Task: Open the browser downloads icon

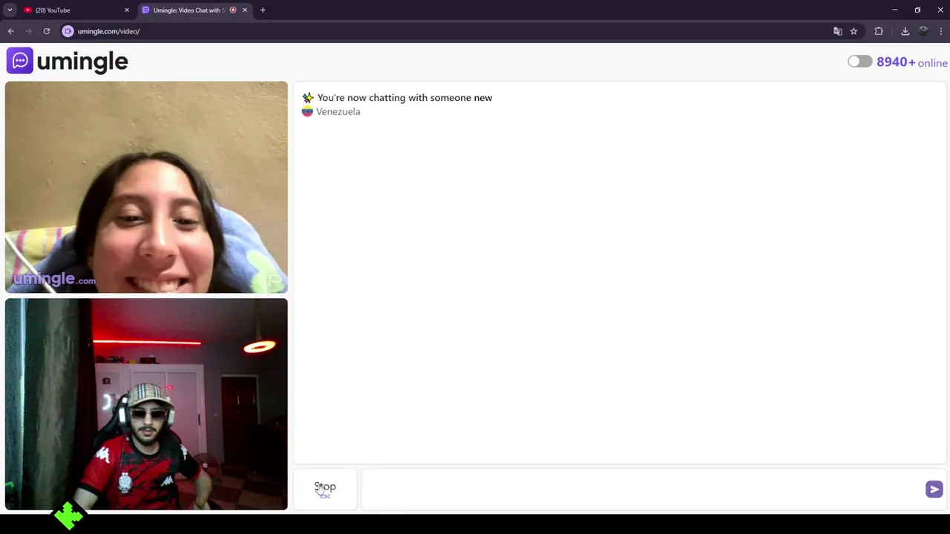Action: coord(905,31)
